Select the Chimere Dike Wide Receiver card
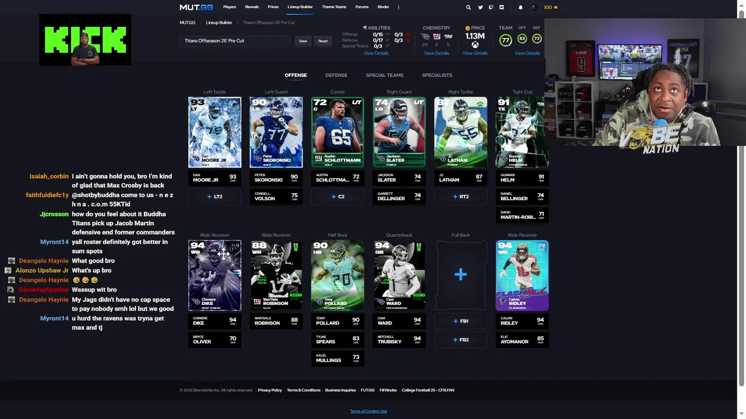This screenshot has width=746, height=419. [x=214, y=275]
